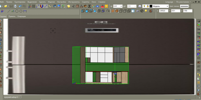Click the blue panel icon with red cross

199,49
